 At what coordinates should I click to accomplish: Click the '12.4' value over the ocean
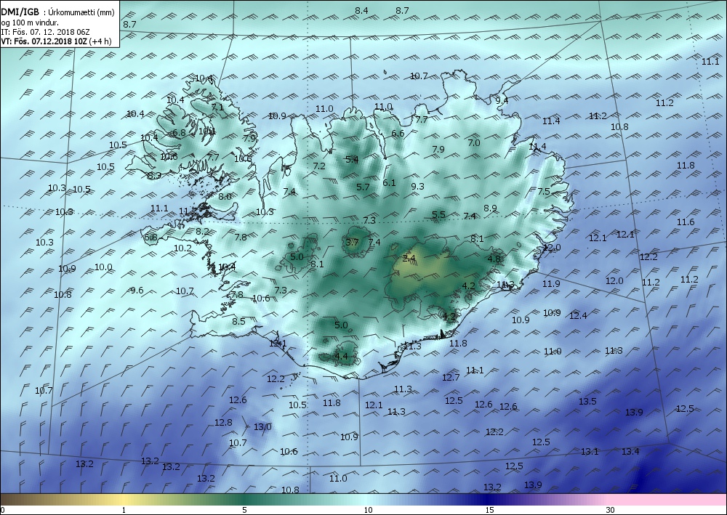pyautogui.click(x=578, y=315)
